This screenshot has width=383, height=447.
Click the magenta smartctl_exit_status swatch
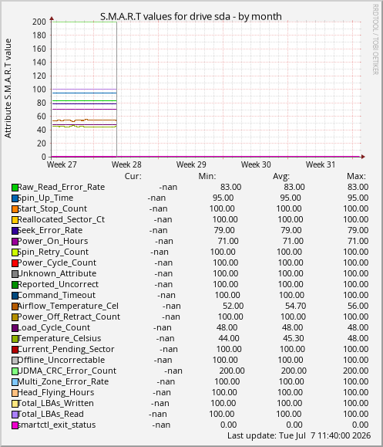[x=15, y=425]
